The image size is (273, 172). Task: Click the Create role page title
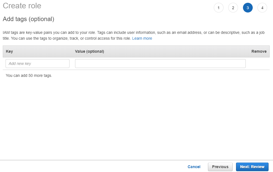point(22,6)
